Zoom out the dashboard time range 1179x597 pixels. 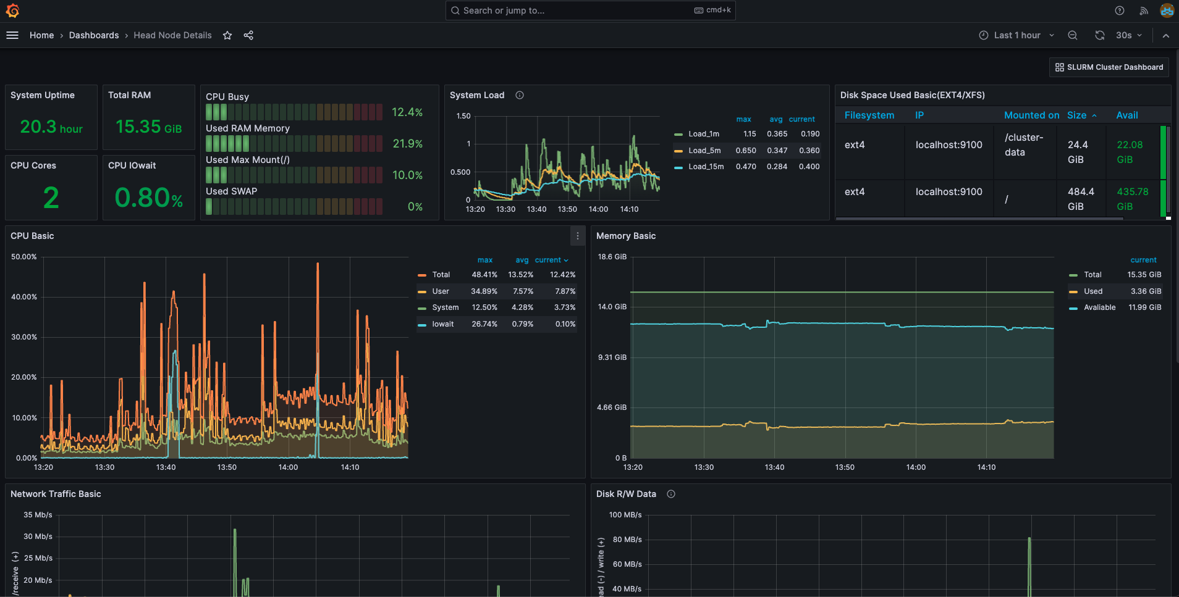click(x=1072, y=35)
